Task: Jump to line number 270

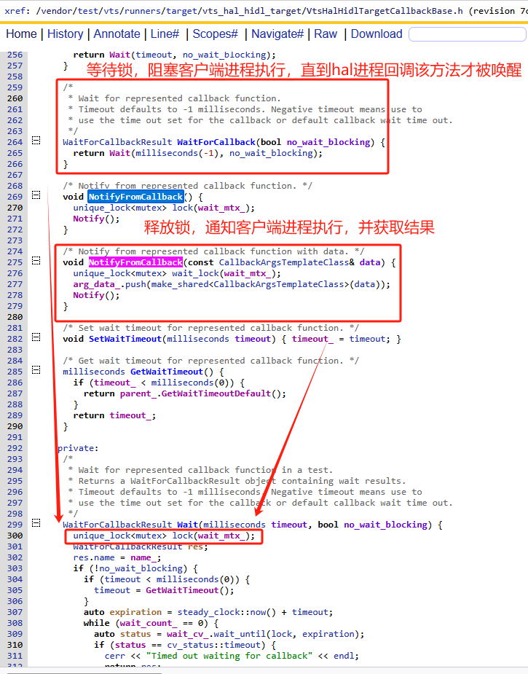Action: [15, 208]
